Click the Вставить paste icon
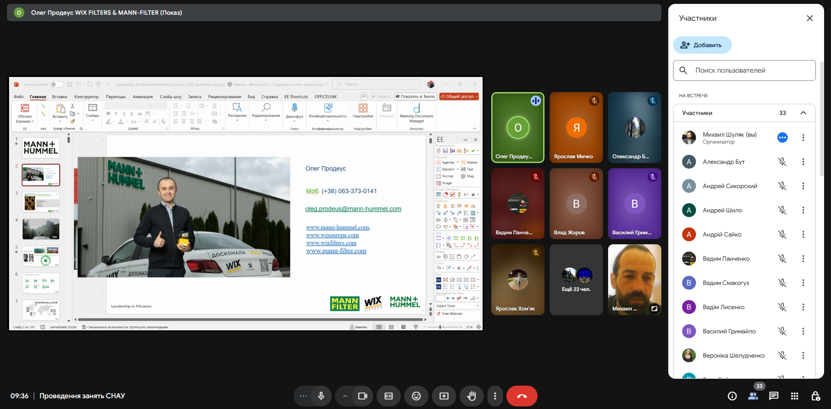The height and width of the screenshot is (409, 831). tap(60, 108)
